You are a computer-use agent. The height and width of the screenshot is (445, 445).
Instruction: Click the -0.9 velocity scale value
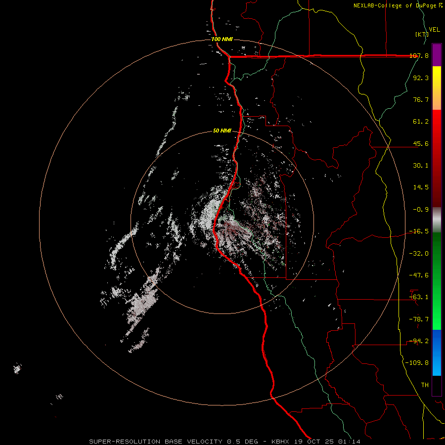click(421, 210)
